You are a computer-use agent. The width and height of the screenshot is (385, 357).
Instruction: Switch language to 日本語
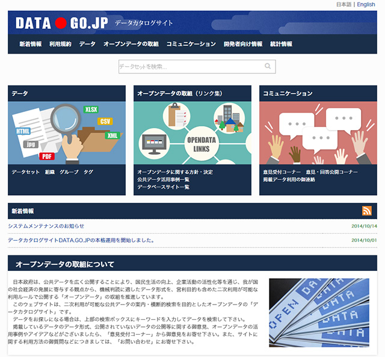tap(343, 4)
